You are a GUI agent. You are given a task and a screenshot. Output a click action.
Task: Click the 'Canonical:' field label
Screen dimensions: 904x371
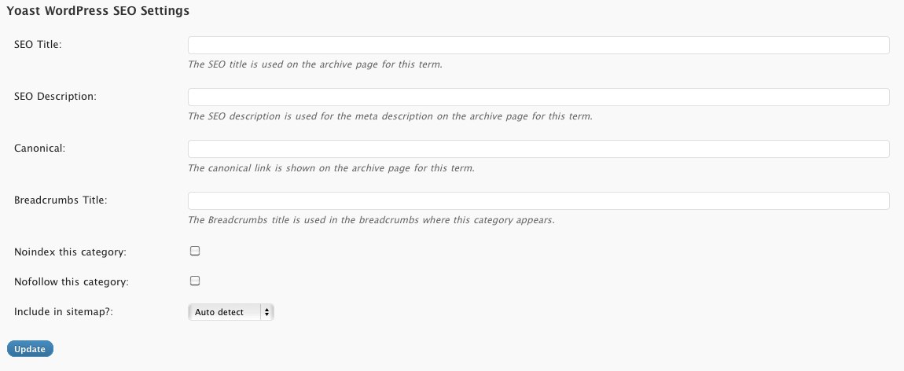point(40,148)
